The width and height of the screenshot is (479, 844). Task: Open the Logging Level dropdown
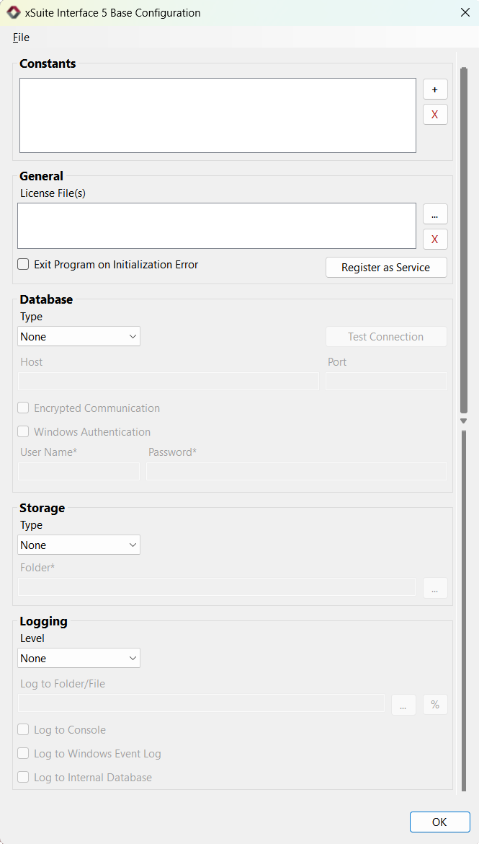pyautogui.click(x=79, y=658)
